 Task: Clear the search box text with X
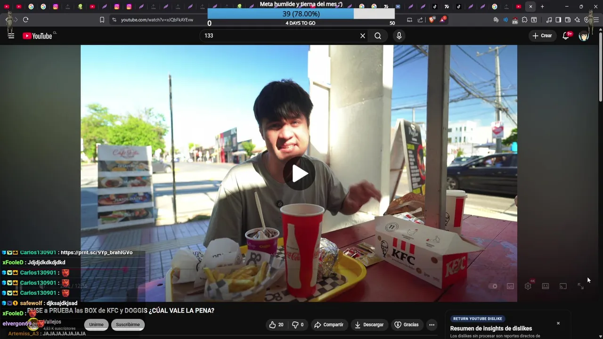(363, 36)
